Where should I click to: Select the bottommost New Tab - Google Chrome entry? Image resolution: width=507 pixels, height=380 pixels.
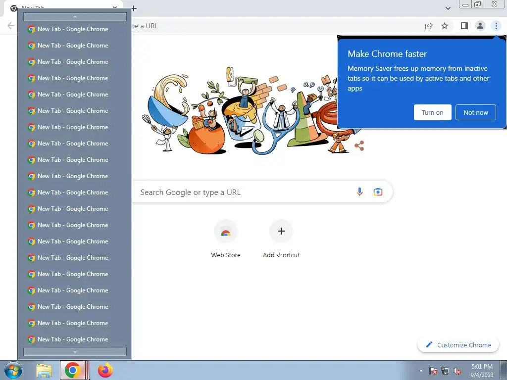(x=75, y=339)
